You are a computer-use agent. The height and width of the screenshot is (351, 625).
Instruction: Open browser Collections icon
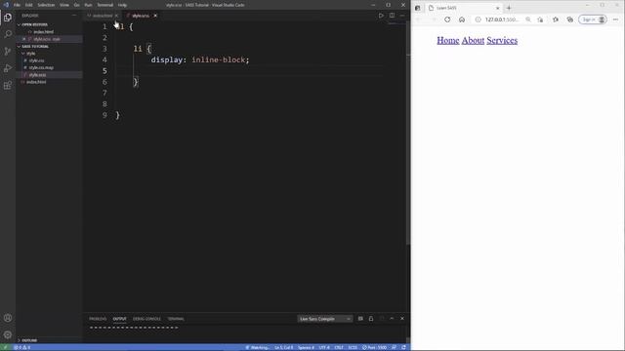[x=570, y=19]
